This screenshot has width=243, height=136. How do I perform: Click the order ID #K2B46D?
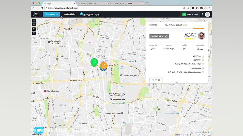pos(153,25)
